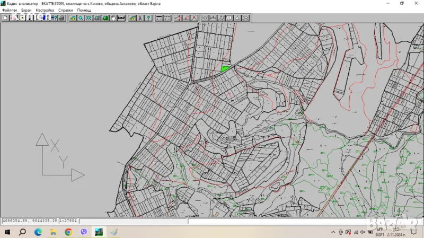Screen dimensions: 424x238
Task: Open Windows Start menu
Action: [7, 232]
